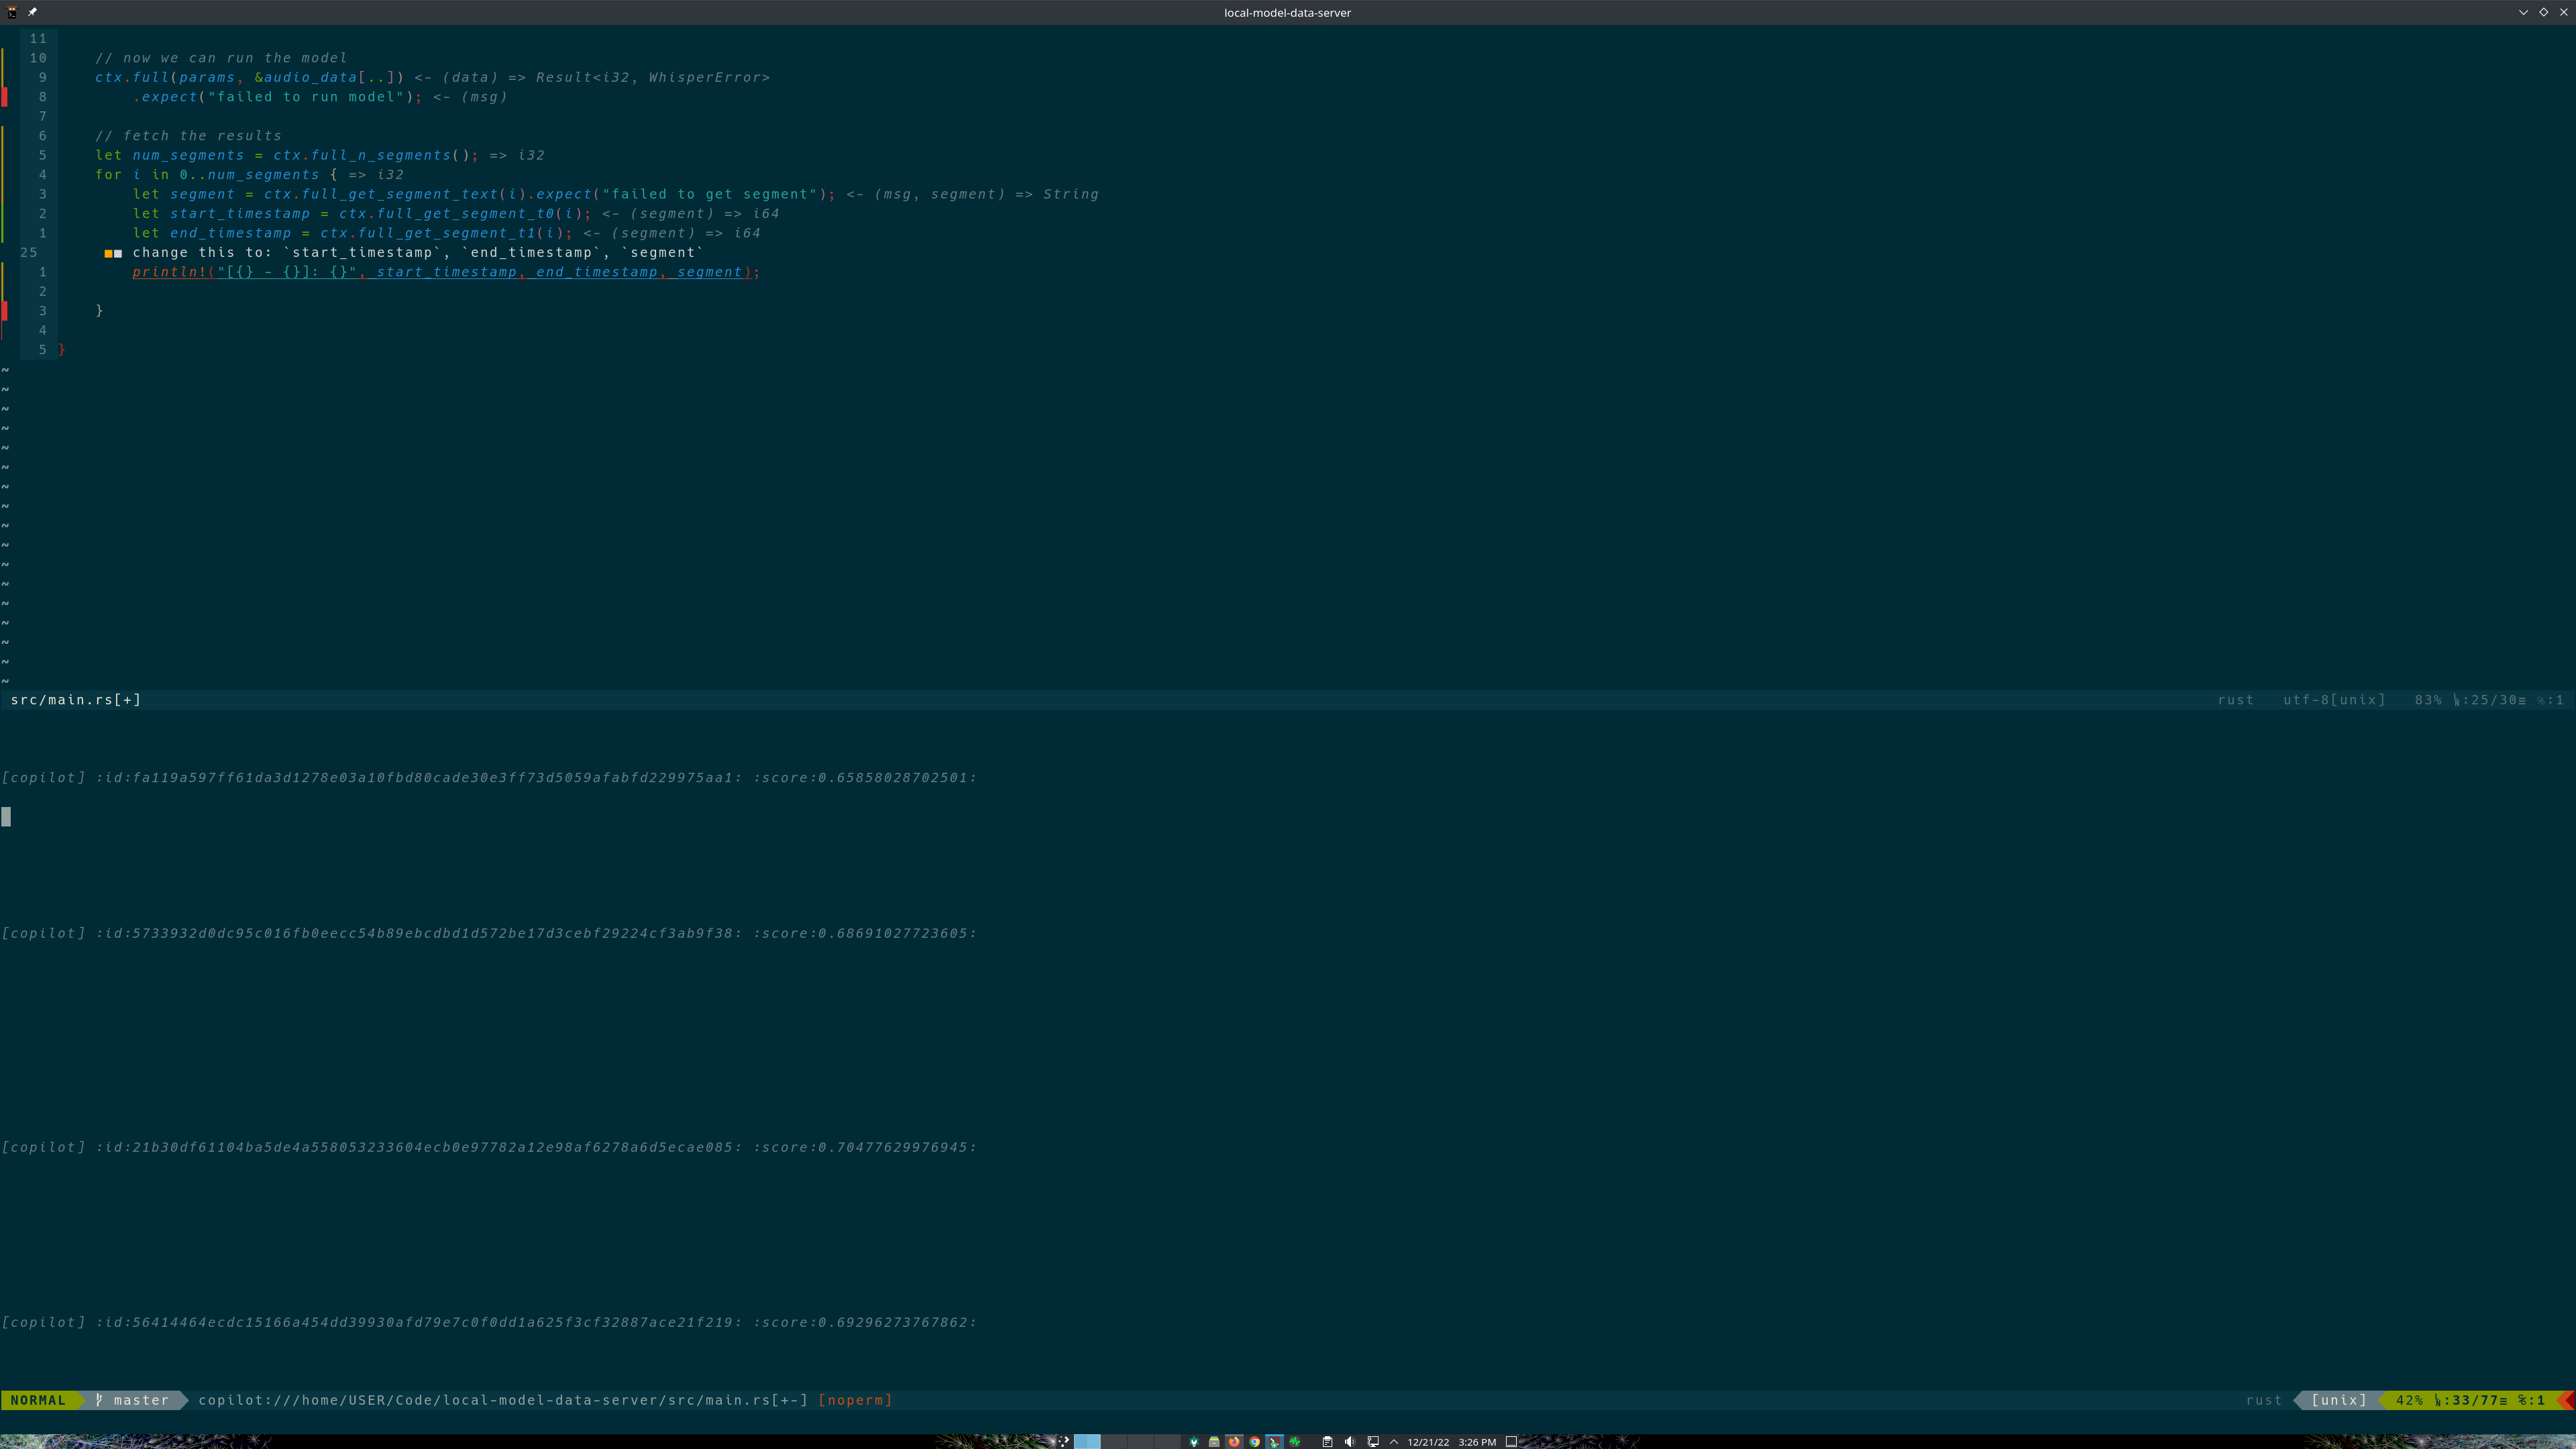Select the local-model-data-server window in taskbar

[x=1086, y=1442]
